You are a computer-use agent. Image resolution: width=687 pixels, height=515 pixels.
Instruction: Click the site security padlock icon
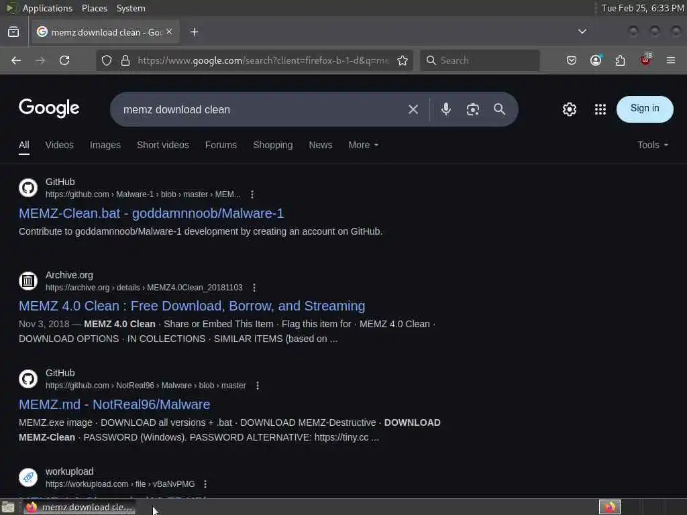[x=125, y=60]
